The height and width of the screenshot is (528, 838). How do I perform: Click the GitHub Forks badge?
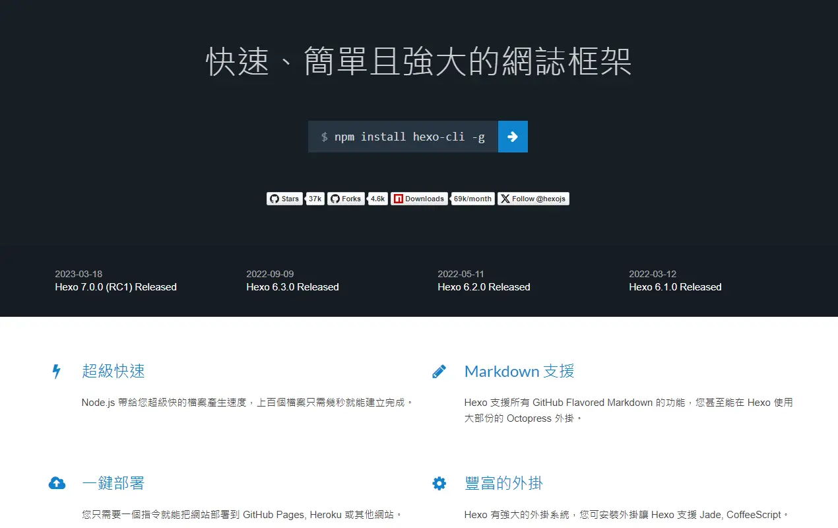coord(346,199)
